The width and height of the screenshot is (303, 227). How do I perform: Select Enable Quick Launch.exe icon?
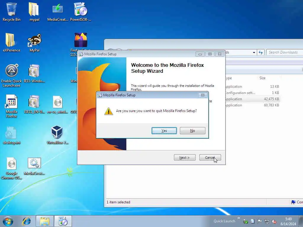click(x=12, y=76)
